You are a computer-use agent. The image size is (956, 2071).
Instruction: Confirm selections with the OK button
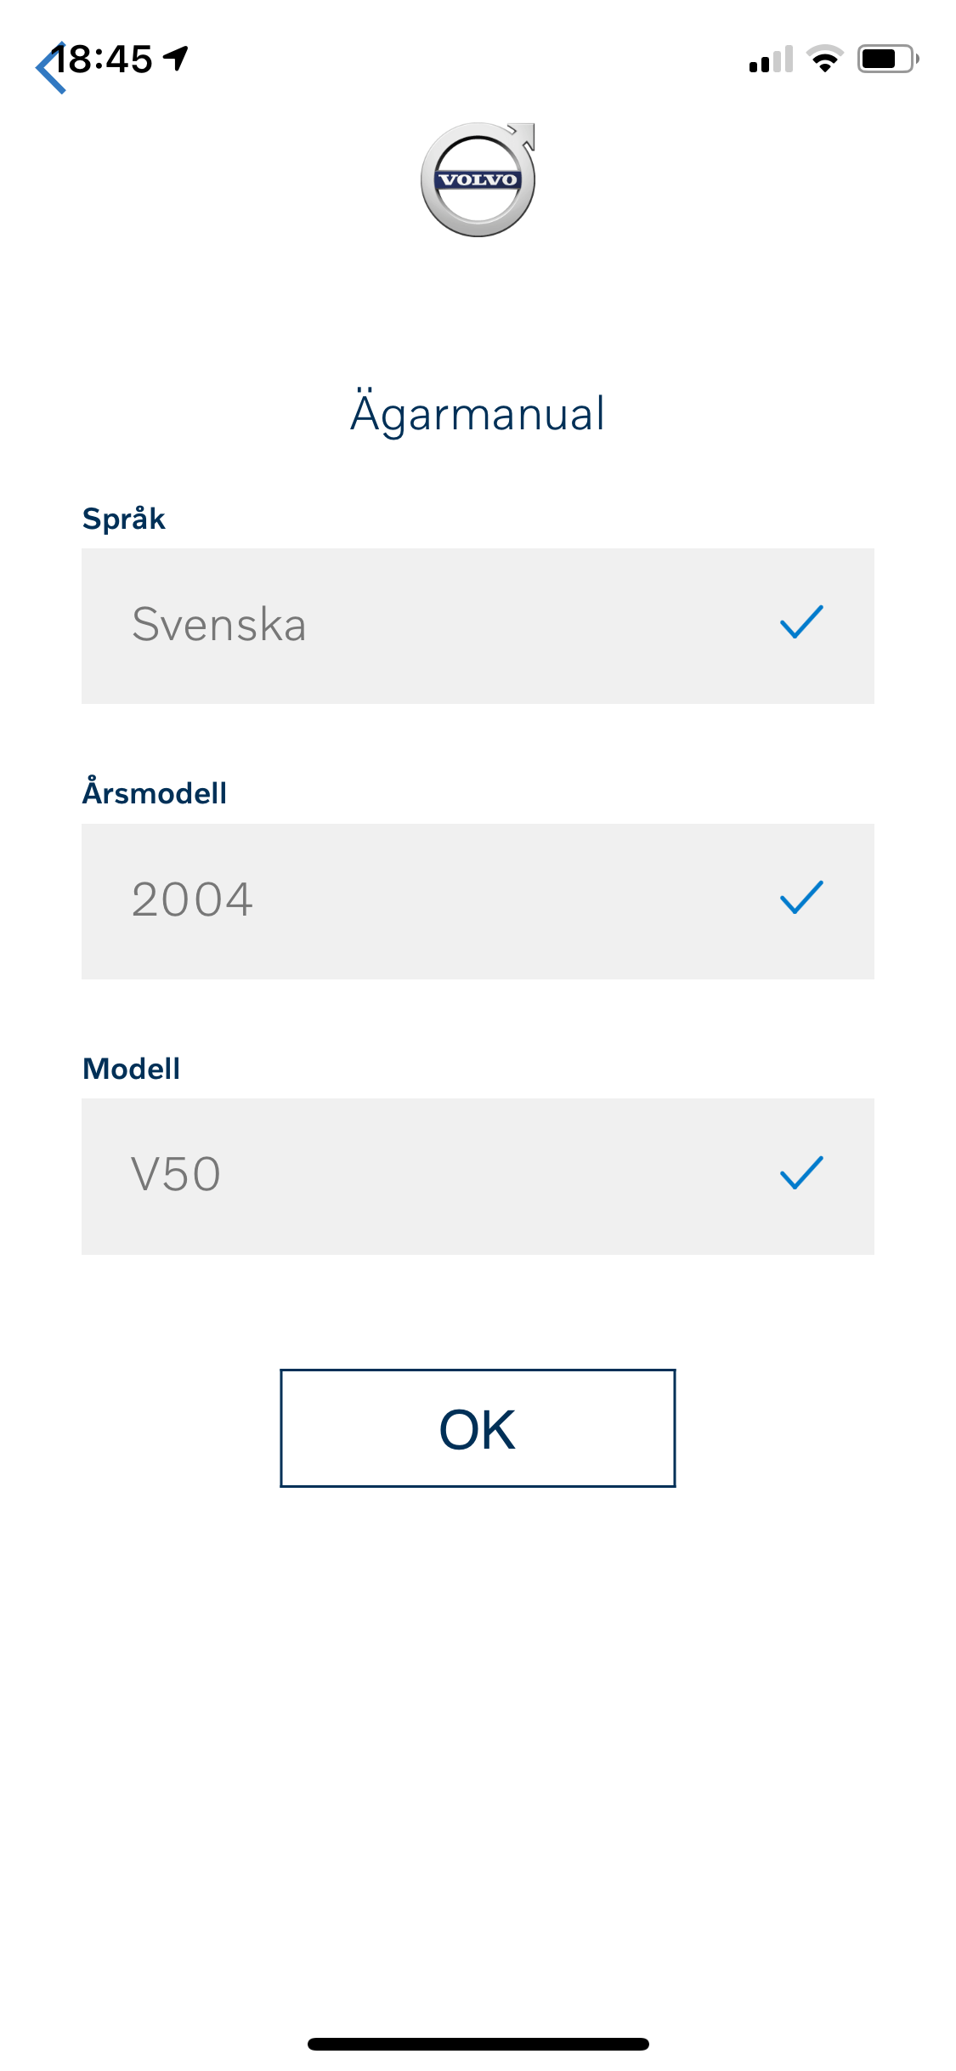tap(478, 1428)
